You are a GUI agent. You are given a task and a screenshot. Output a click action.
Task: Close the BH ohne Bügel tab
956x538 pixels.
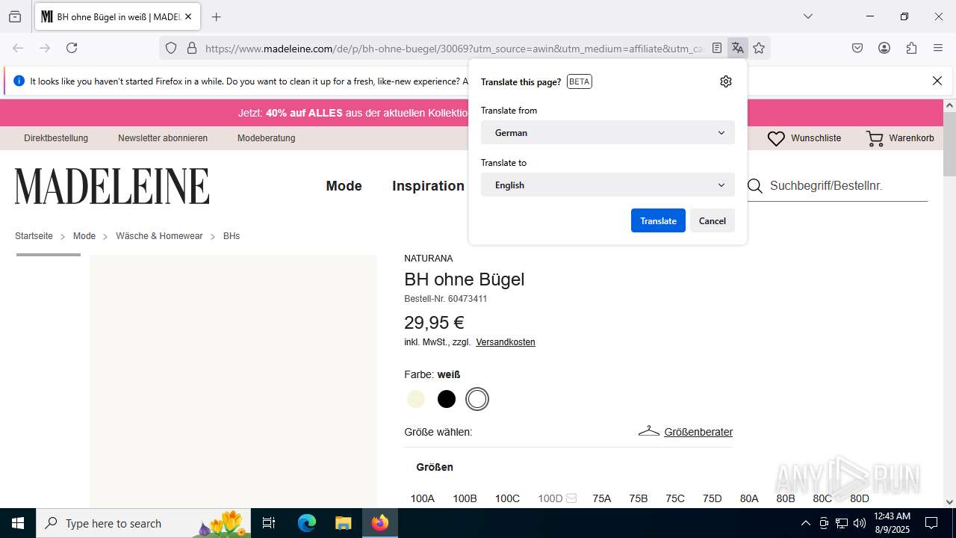(x=188, y=16)
